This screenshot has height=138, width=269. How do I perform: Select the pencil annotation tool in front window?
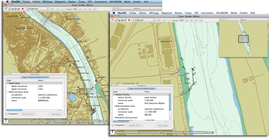click(125, 20)
